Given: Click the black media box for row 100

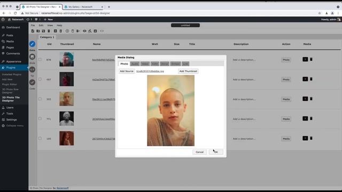Looking at the screenshot, I should pyautogui.click(x=305, y=138).
